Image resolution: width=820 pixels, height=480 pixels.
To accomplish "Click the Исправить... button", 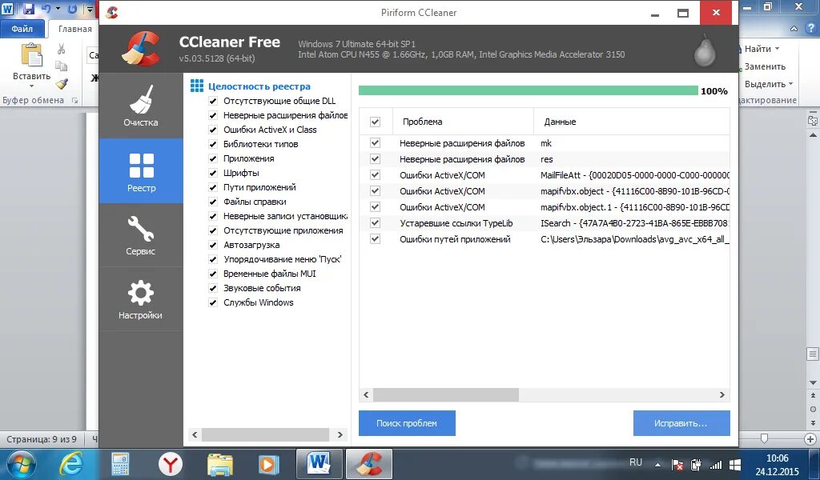I will click(x=681, y=423).
